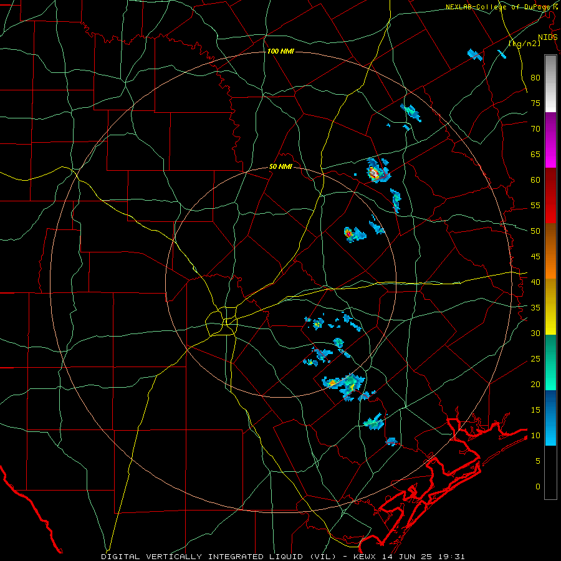Image resolution: width=561 pixels, height=561 pixels.
Task: Click the 35 value on the VIL scale
Action: coord(535,308)
